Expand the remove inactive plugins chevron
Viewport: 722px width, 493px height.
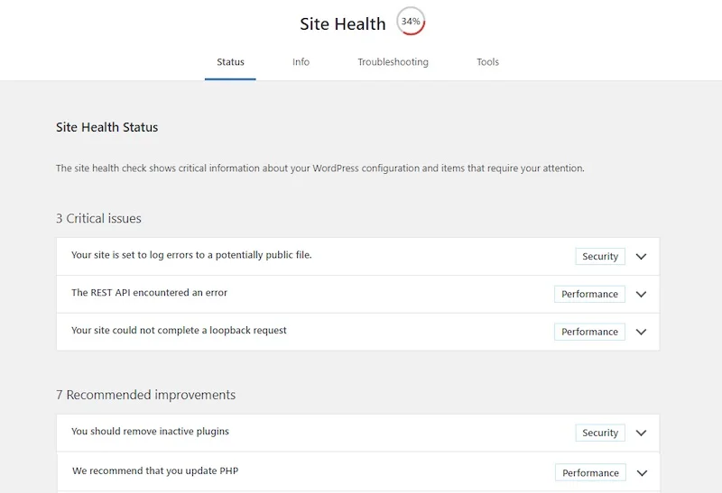(641, 433)
